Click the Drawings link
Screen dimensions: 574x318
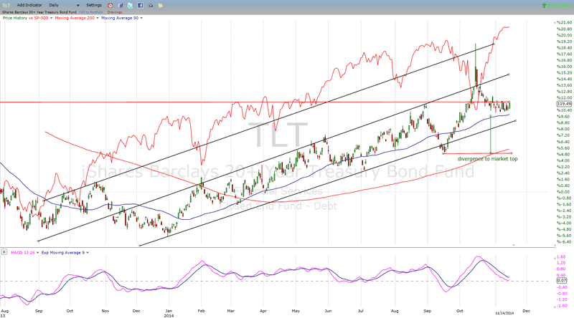[x=115, y=12]
